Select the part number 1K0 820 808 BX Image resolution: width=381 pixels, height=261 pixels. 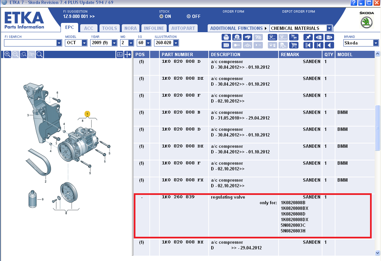tap(182, 242)
